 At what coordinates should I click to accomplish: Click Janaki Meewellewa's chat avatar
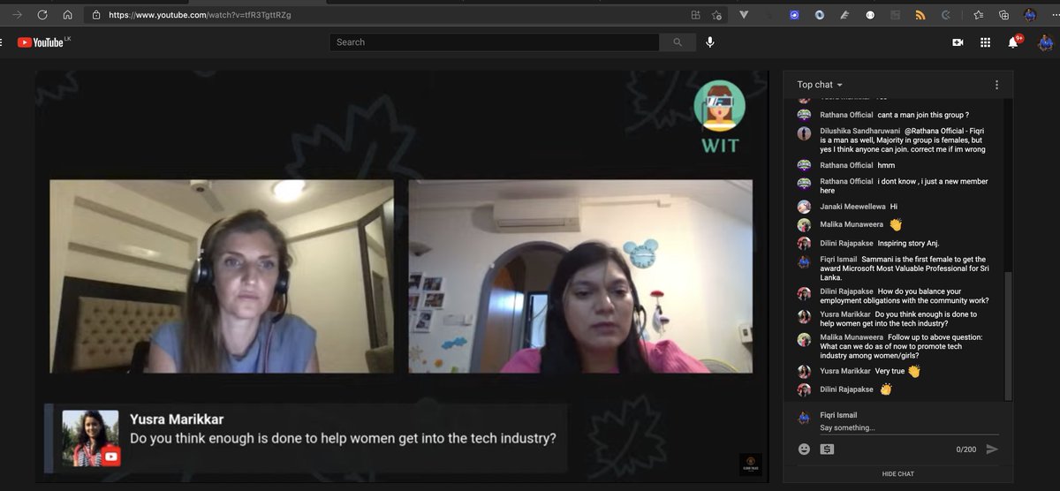coord(804,207)
